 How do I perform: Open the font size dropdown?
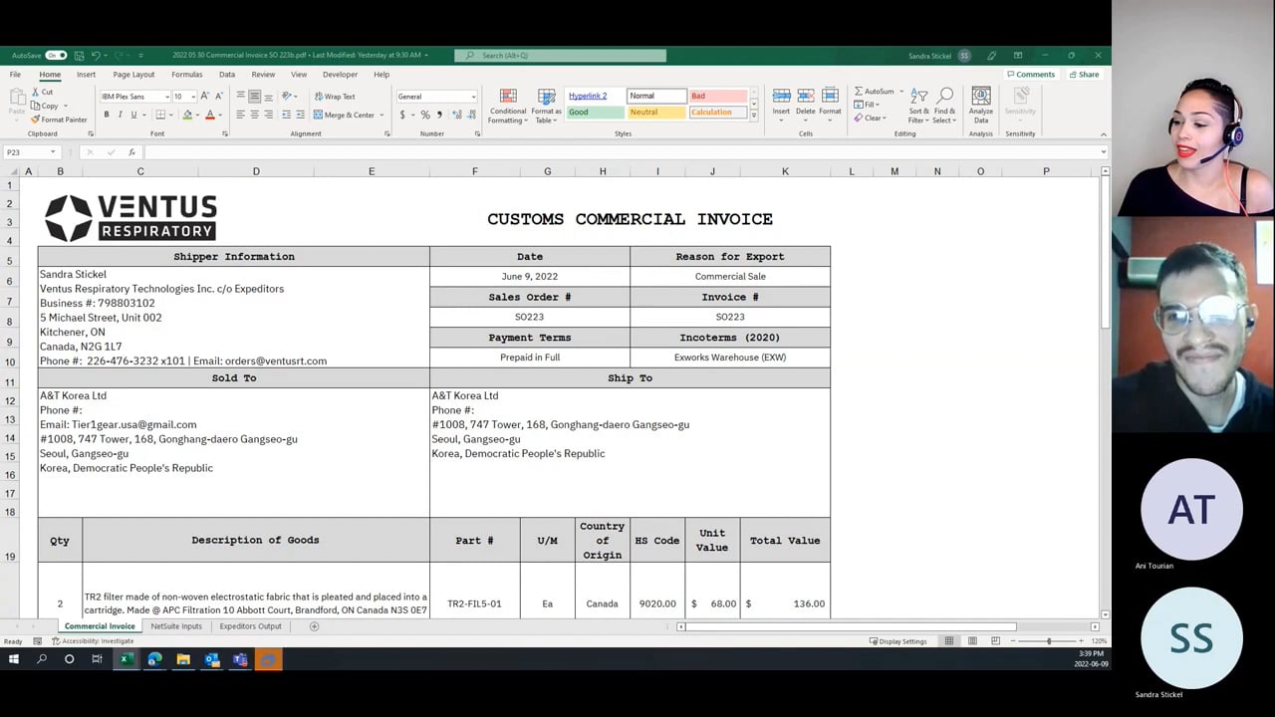[x=192, y=97]
